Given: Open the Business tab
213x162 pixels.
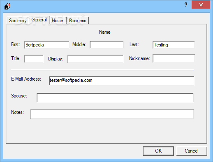Looking at the screenshot, I should 78,21.
